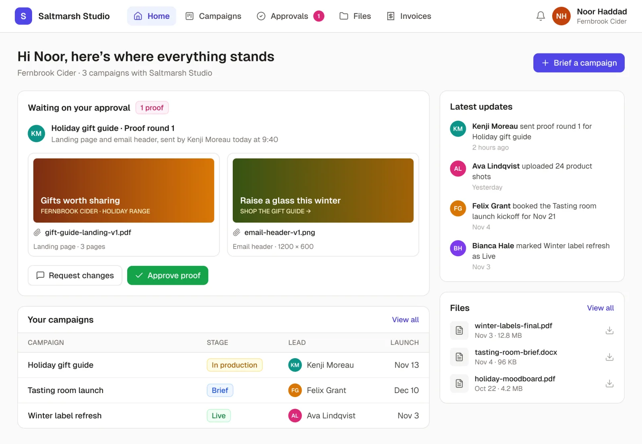Download winter-labels-final.pdf
The image size is (642, 444).
(609, 330)
